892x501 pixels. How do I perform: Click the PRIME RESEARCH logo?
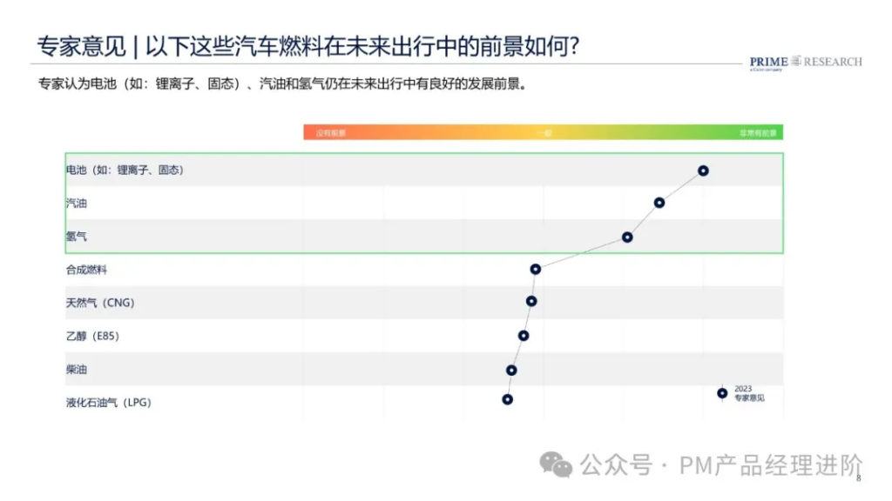(x=806, y=63)
